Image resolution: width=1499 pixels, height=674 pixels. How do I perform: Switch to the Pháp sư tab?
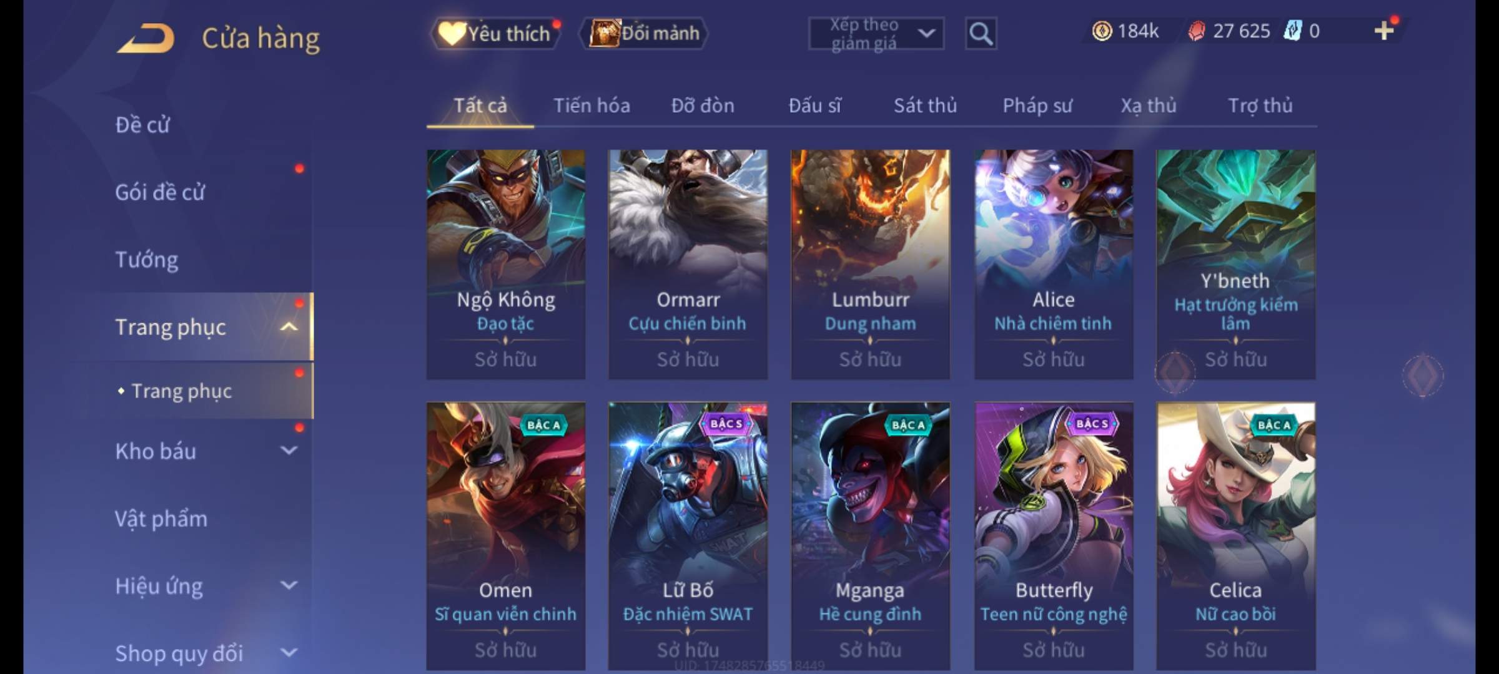(1037, 105)
